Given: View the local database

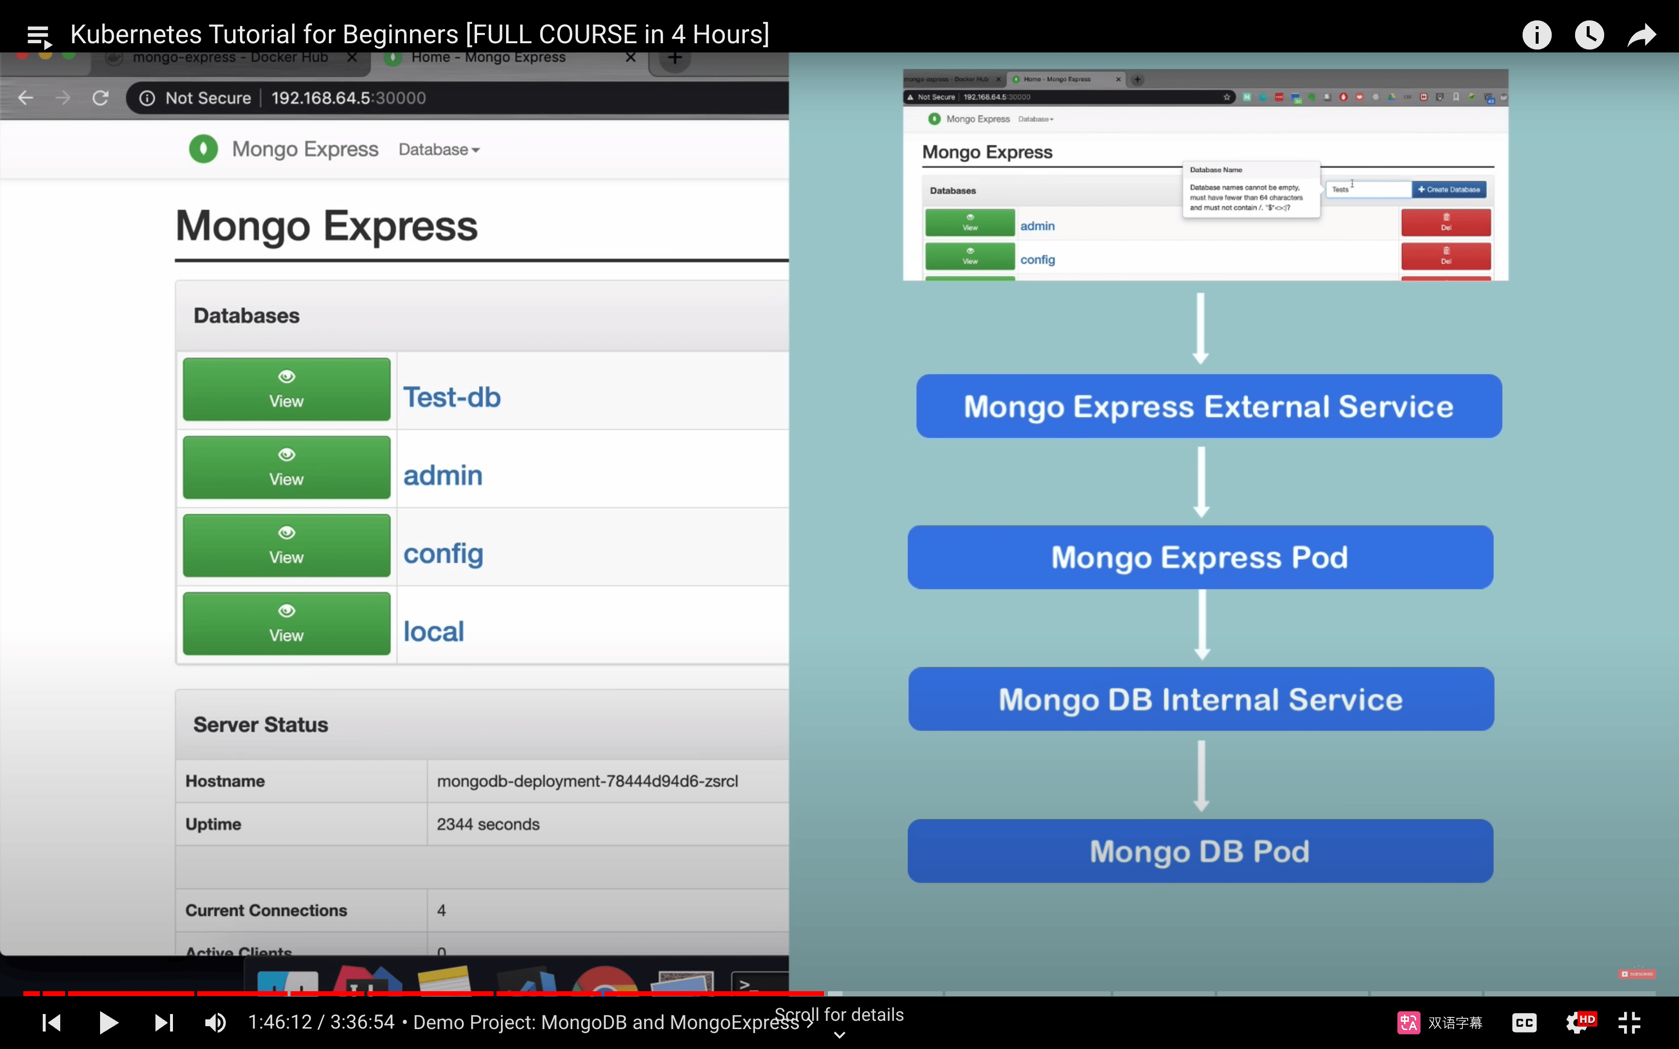Looking at the screenshot, I should [287, 623].
